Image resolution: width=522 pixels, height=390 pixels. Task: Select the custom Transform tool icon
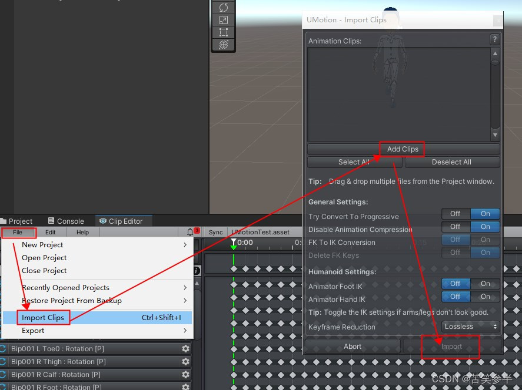point(223,45)
